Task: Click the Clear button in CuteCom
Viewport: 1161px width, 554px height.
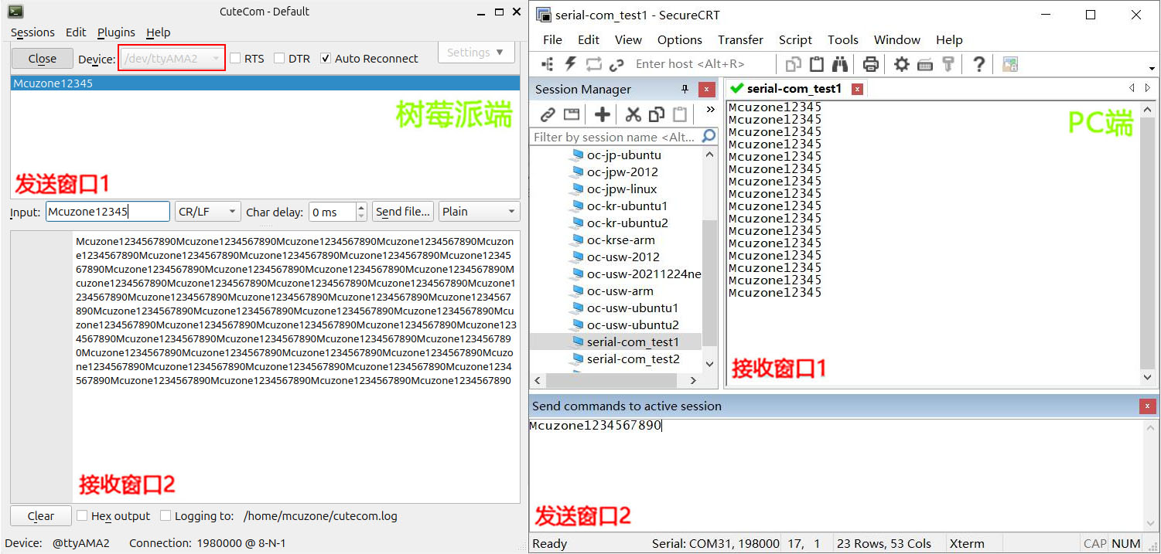Action: (41, 516)
